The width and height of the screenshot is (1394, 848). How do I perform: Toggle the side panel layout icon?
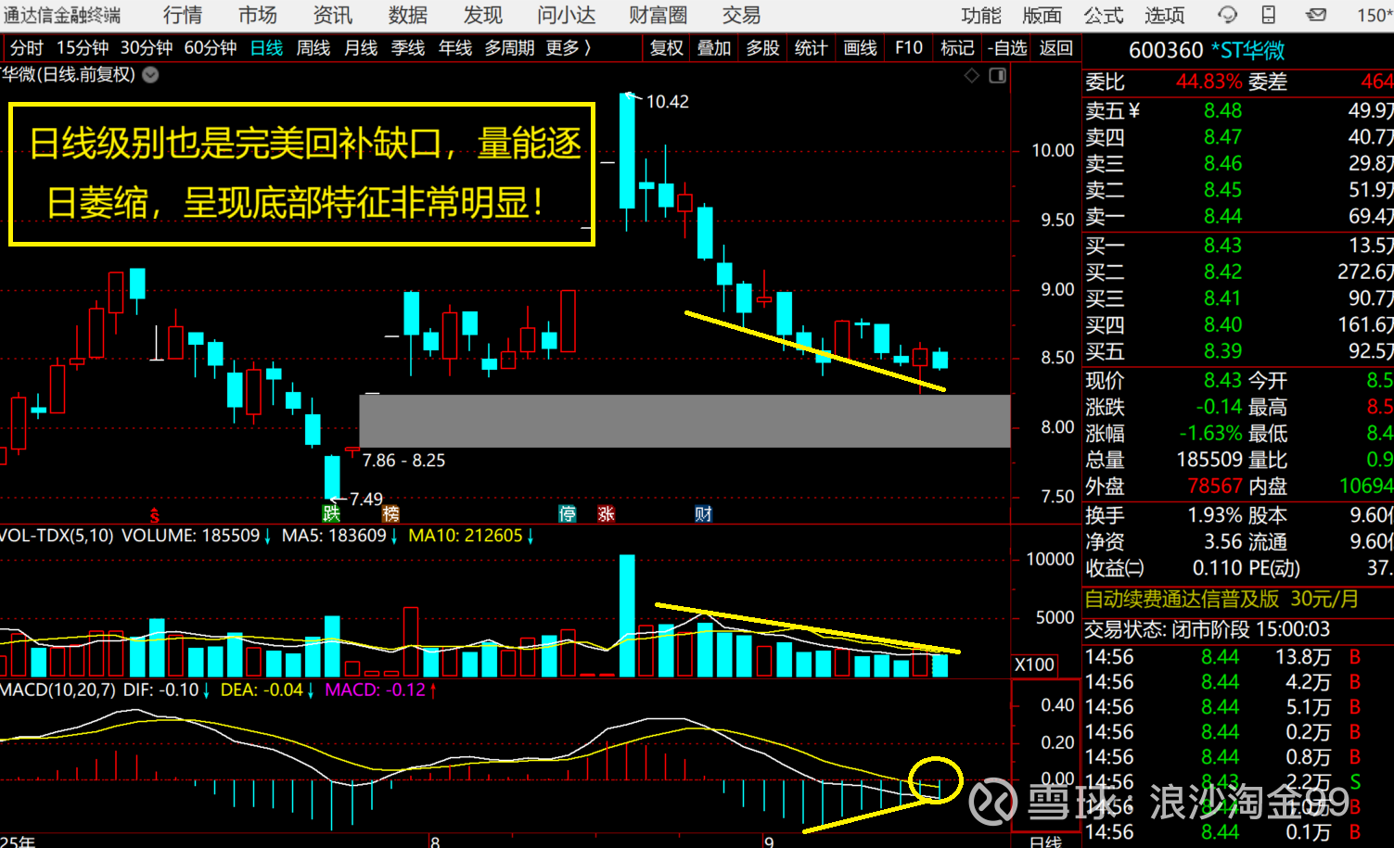click(x=998, y=75)
